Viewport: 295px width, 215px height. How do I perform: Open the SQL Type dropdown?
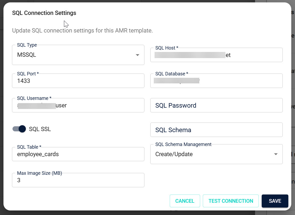point(78,55)
